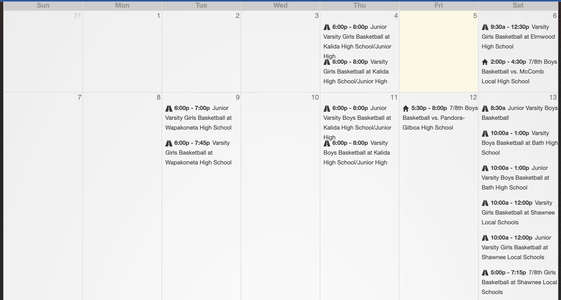Select date number 9 on Tuesday

[238, 97]
